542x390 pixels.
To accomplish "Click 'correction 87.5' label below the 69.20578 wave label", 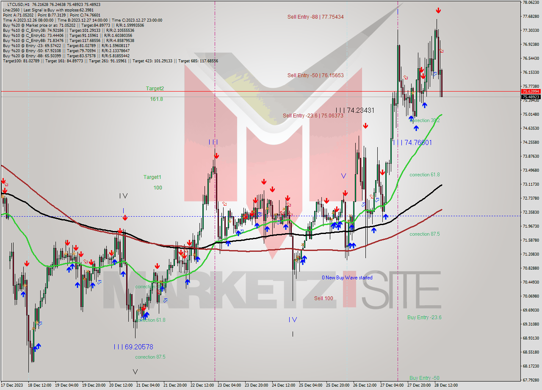I will (150, 357).
